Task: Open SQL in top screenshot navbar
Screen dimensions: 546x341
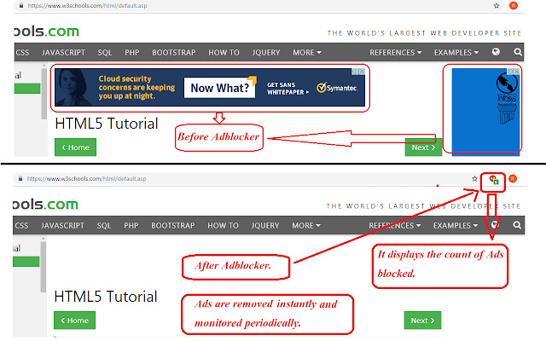Action: tap(105, 53)
